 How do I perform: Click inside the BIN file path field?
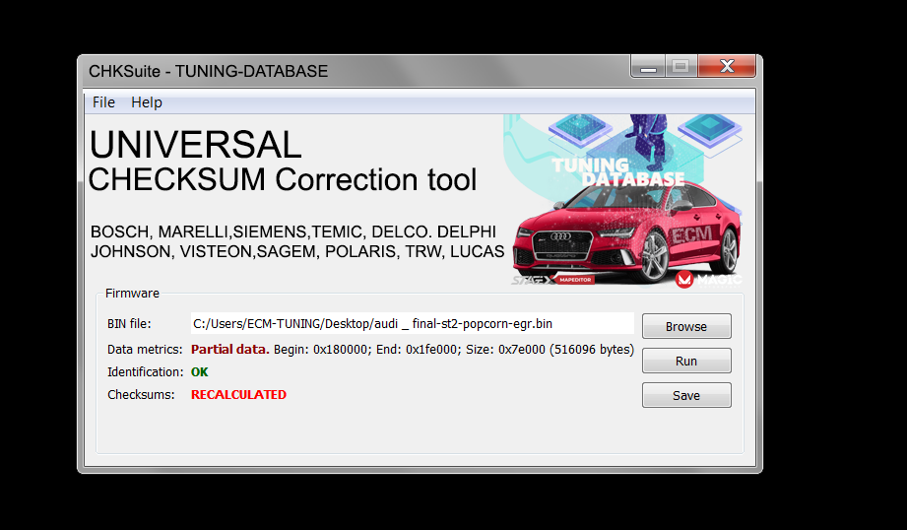click(413, 323)
